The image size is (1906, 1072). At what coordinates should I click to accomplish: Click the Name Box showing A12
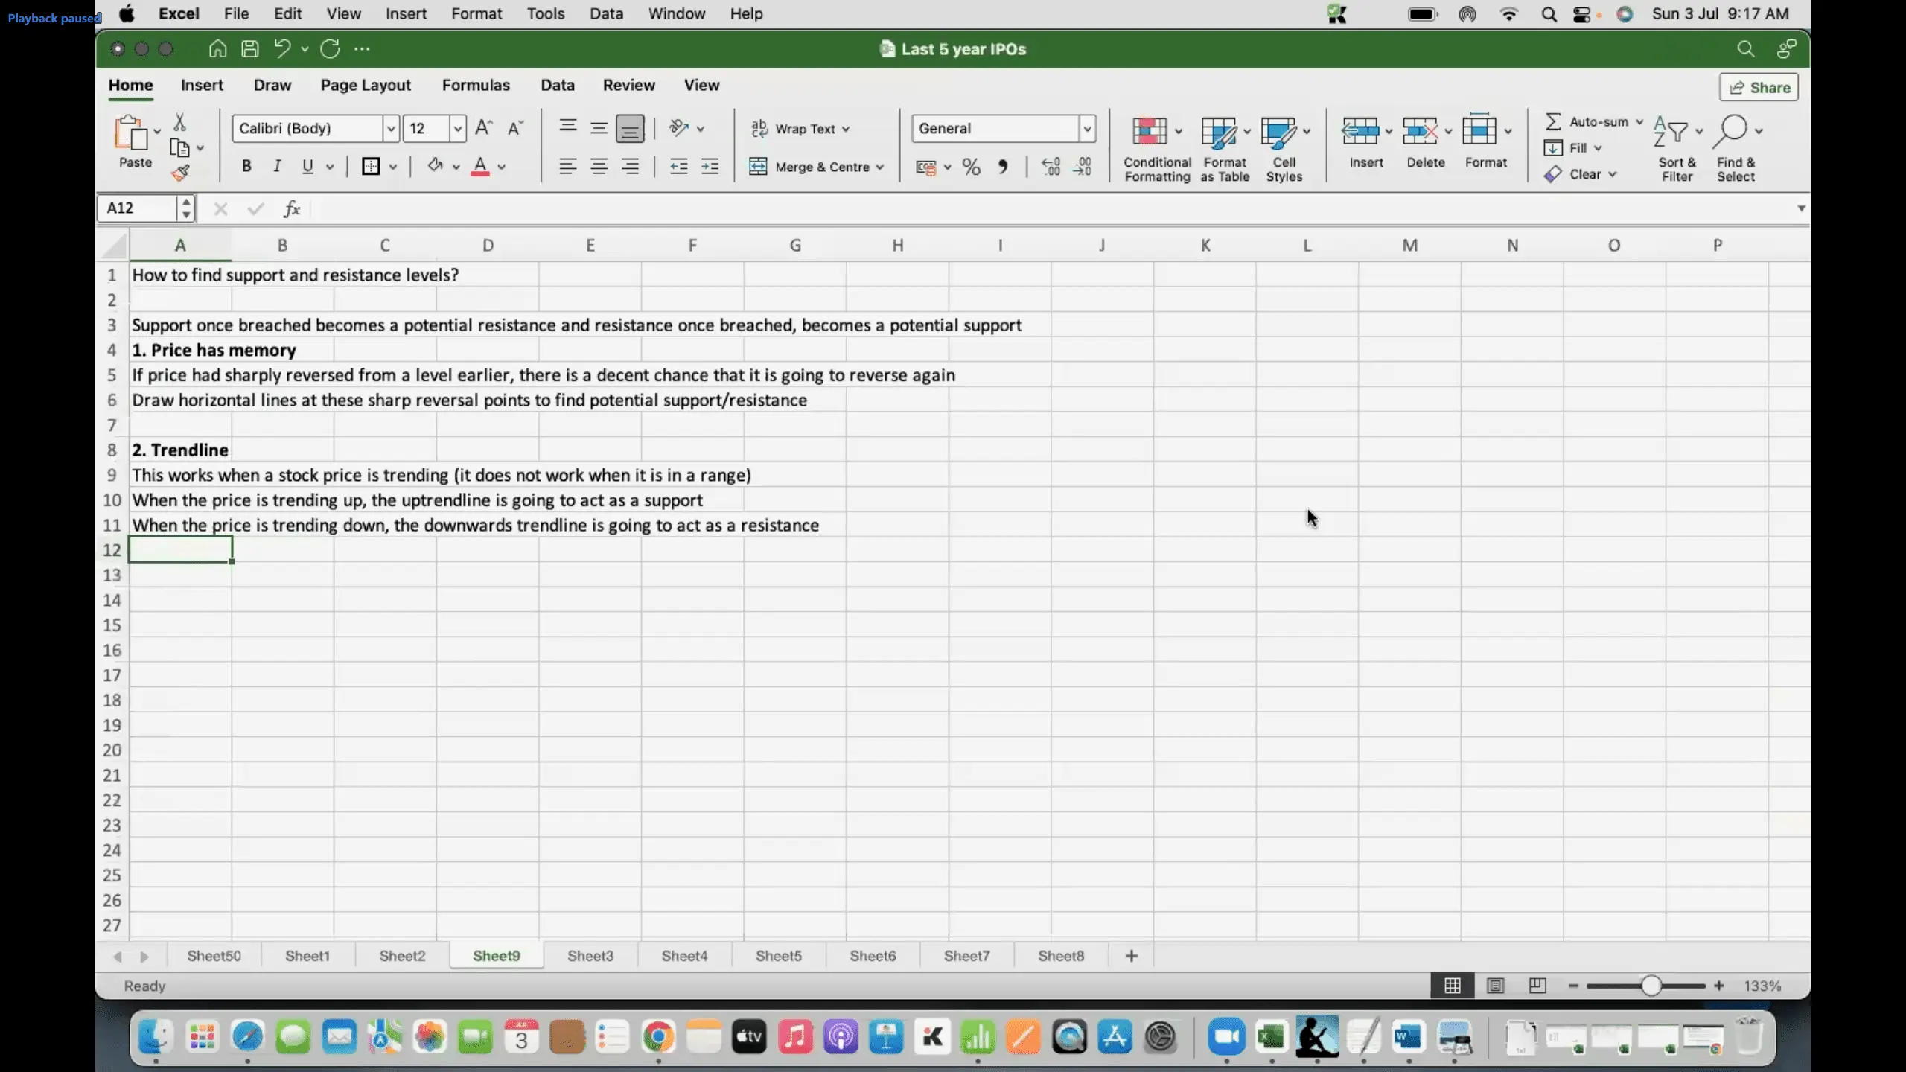point(138,208)
